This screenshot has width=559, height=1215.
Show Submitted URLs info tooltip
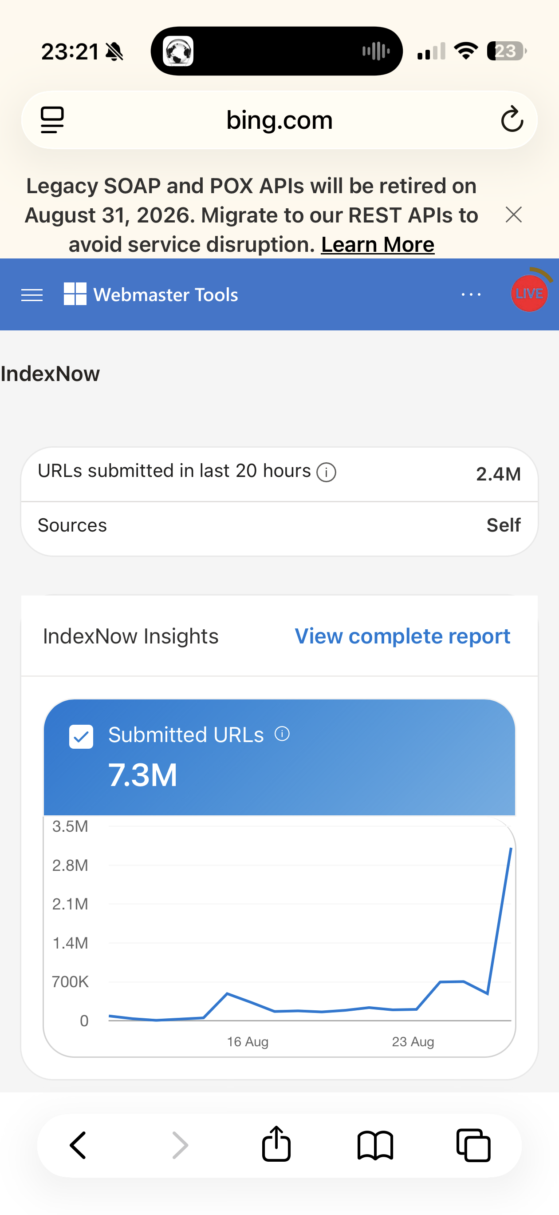[282, 734]
